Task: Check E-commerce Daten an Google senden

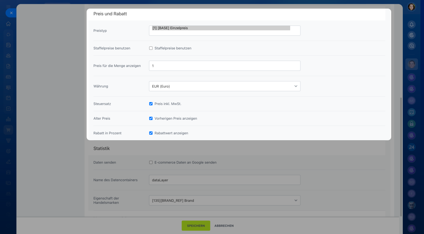Action: click(x=151, y=162)
